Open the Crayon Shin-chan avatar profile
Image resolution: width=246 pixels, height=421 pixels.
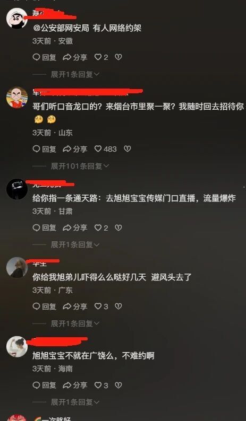17,18
